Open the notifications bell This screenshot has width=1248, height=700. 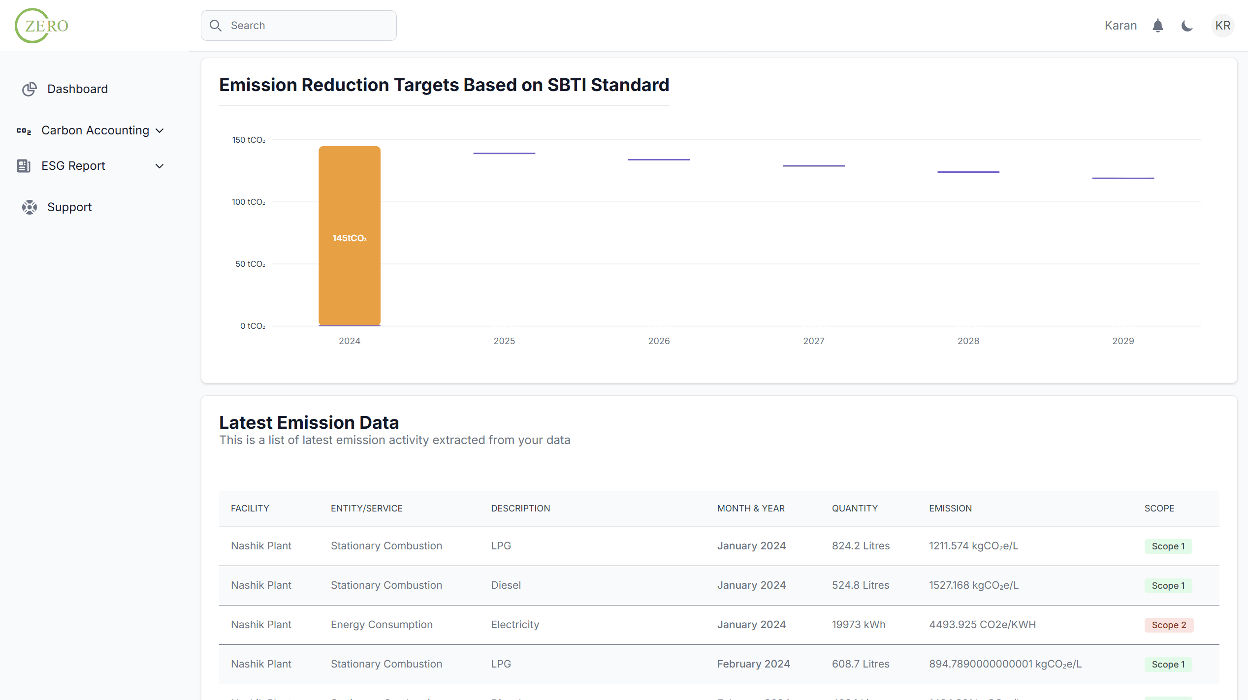[1157, 26]
